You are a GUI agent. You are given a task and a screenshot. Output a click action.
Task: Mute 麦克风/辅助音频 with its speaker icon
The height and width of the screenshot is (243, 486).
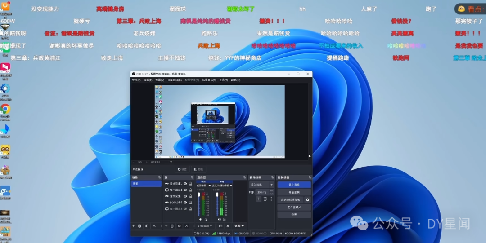pyautogui.click(x=219, y=220)
